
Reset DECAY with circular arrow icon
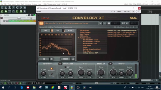(73, 59)
